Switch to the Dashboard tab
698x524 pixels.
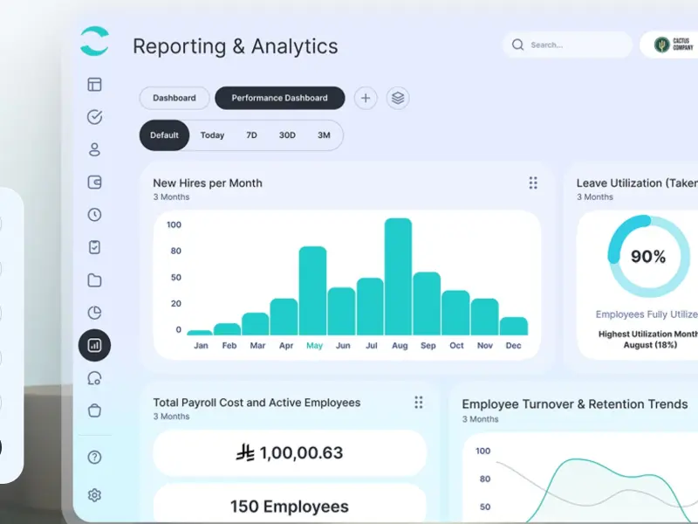(174, 98)
